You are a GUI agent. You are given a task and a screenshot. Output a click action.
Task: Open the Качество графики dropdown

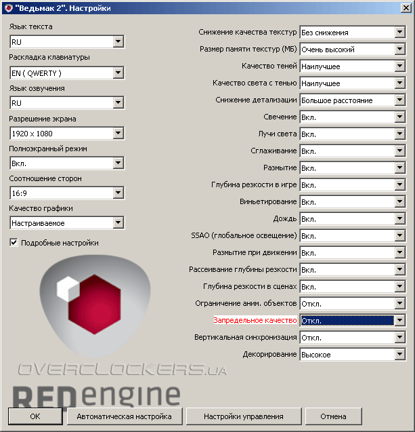[x=67, y=222]
